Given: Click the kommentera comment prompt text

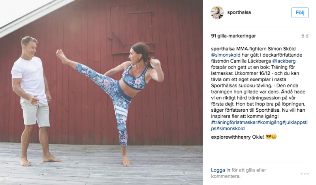Looking at the screenshot, I should [226, 176].
